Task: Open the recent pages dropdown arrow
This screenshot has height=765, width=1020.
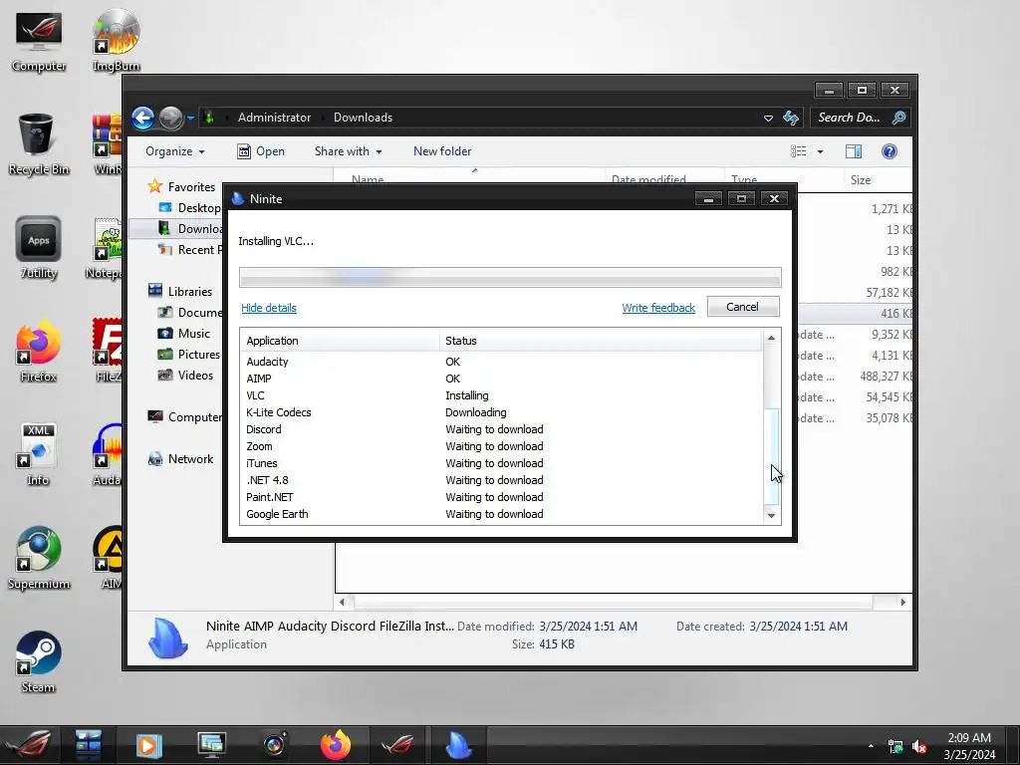Action: [x=190, y=118]
